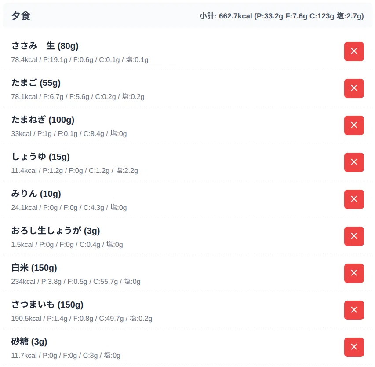This screenshot has height=367, width=375.
Task: Click the おろし生しょうが (3g) item title
Action: [55, 231]
